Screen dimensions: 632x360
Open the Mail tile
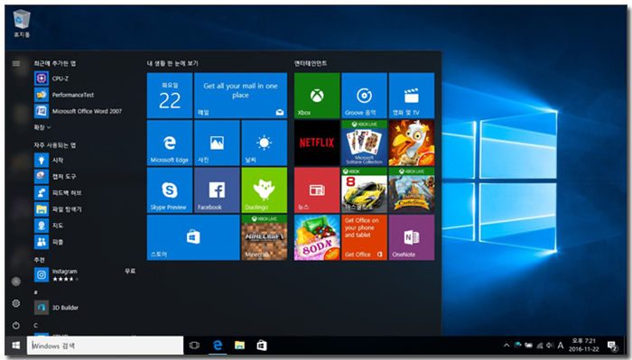(241, 96)
